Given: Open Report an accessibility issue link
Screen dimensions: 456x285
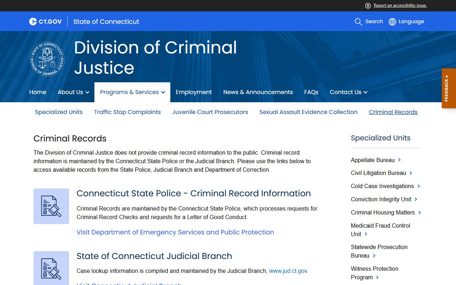Looking at the screenshot, I should click(400, 5).
